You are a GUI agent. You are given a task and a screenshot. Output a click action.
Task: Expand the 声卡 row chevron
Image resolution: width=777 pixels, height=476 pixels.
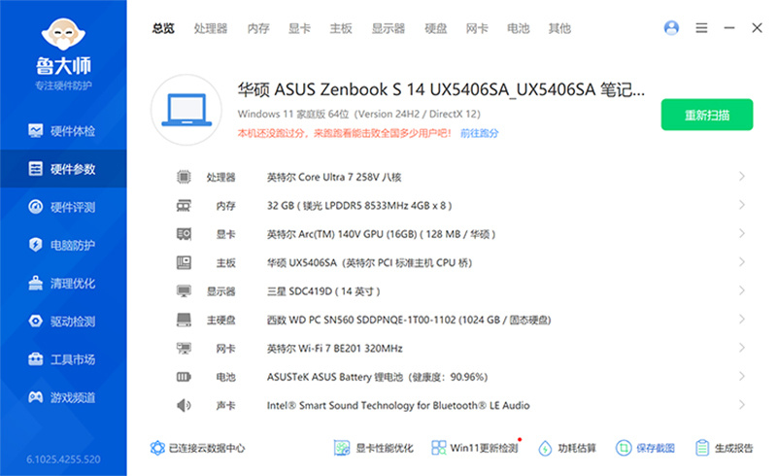pyautogui.click(x=742, y=405)
